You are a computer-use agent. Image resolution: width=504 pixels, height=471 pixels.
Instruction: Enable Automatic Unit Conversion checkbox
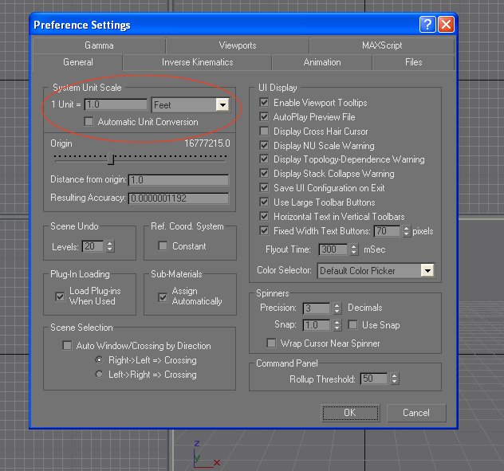click(x=89, y=123)
